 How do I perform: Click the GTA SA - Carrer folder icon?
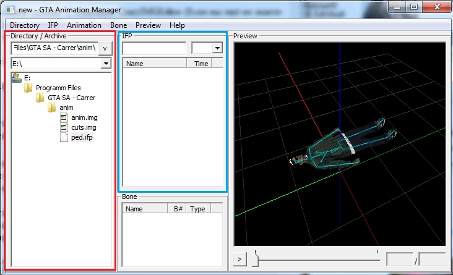point(40,98)
